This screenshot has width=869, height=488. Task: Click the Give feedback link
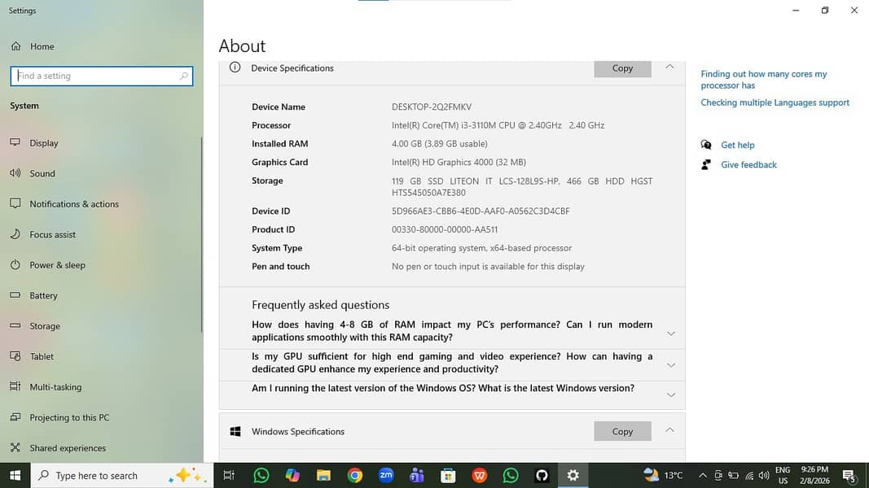coord(748,164)
